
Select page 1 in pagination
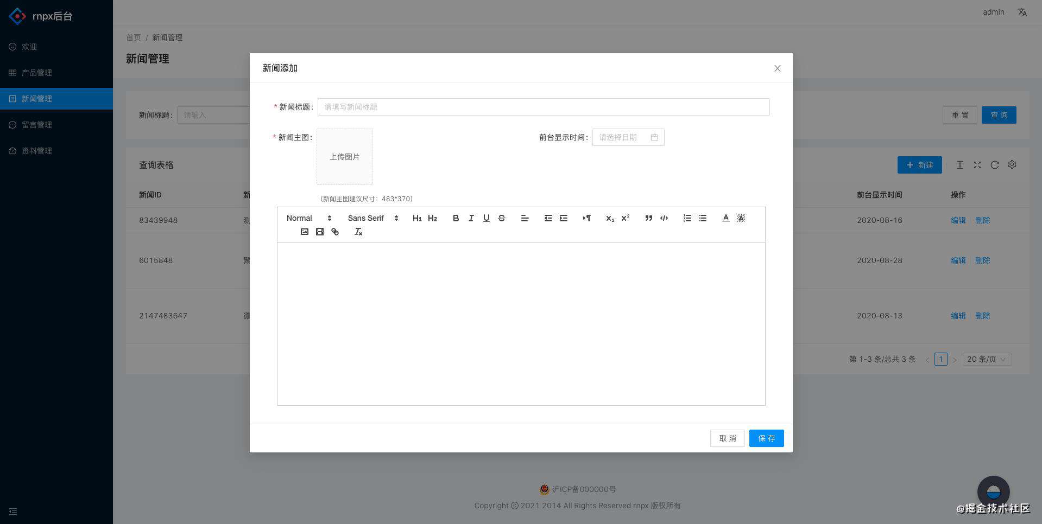click(x=940, y=359)
